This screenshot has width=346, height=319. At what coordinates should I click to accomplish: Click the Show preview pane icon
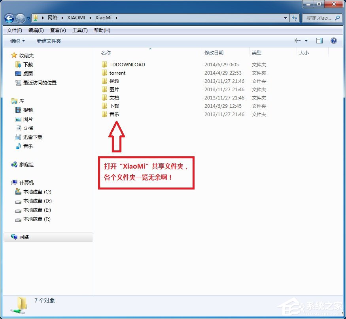320,40
